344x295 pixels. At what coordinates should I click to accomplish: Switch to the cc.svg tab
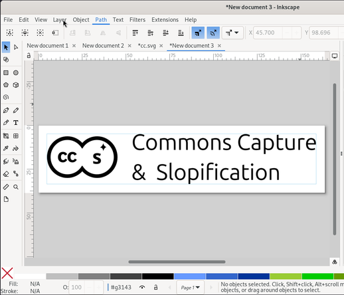(147, 46)
